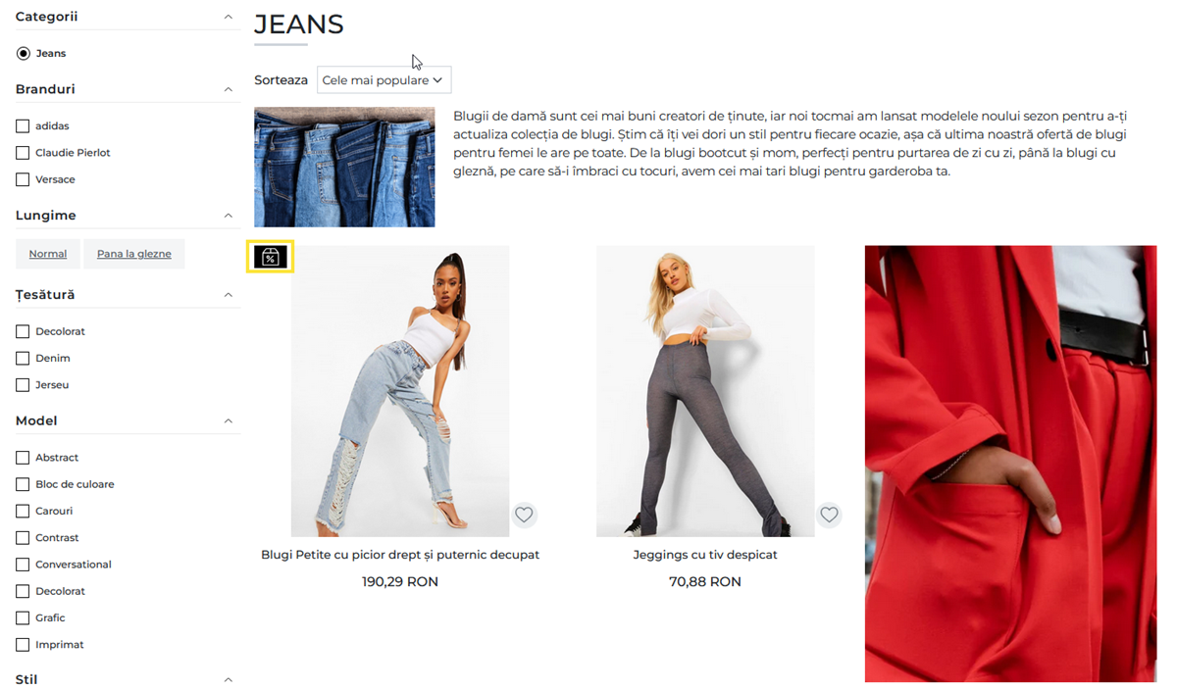
Task: Open the red suit promotional image
Action: pos(1010,464)
